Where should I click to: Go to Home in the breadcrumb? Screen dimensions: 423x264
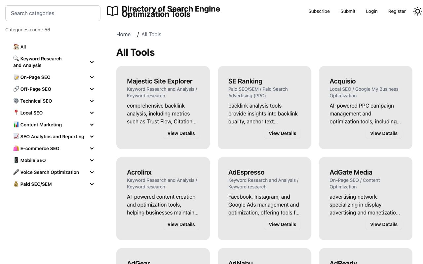coord(123,34)
